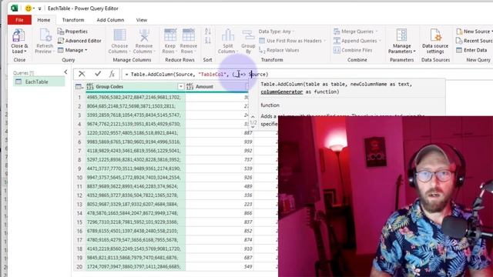Click inside the formula bar text

(x=196, y=75)
